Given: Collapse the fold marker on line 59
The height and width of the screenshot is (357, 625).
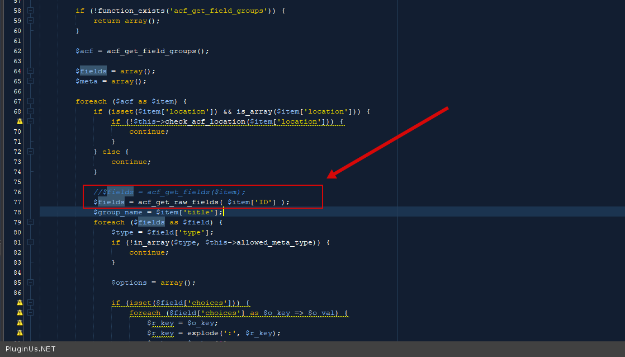Looking at the screenshot, I should click(31, 21).
